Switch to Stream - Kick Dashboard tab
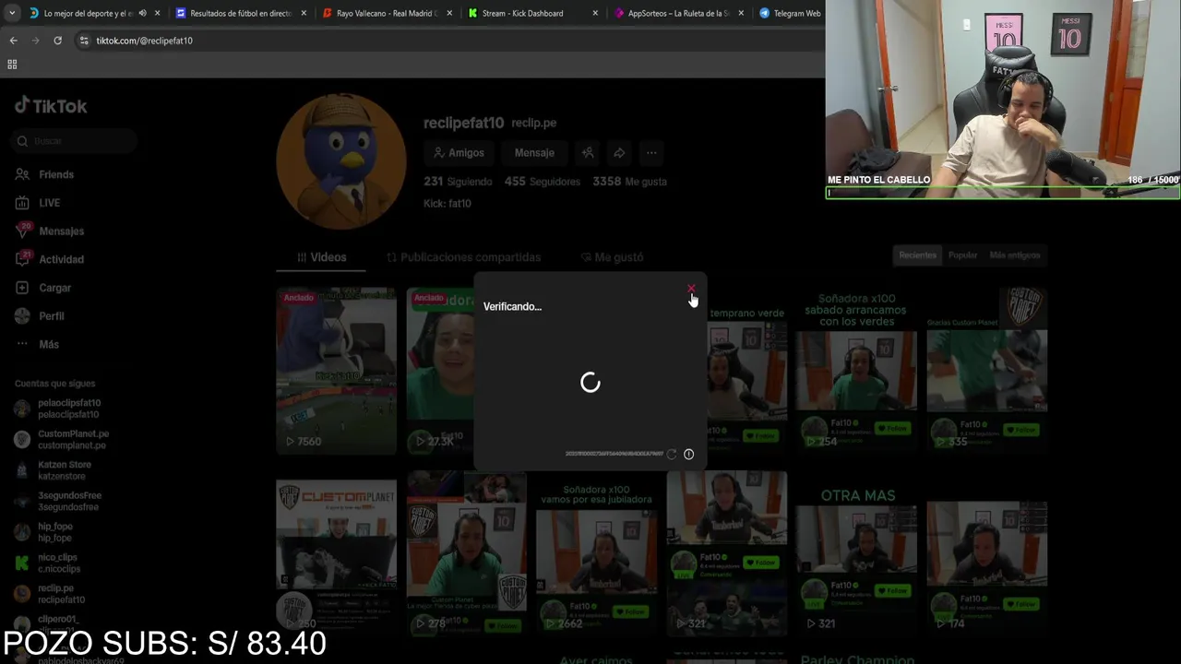The height and width of the screenshot is (664, 1181). (x=531, y=13)
